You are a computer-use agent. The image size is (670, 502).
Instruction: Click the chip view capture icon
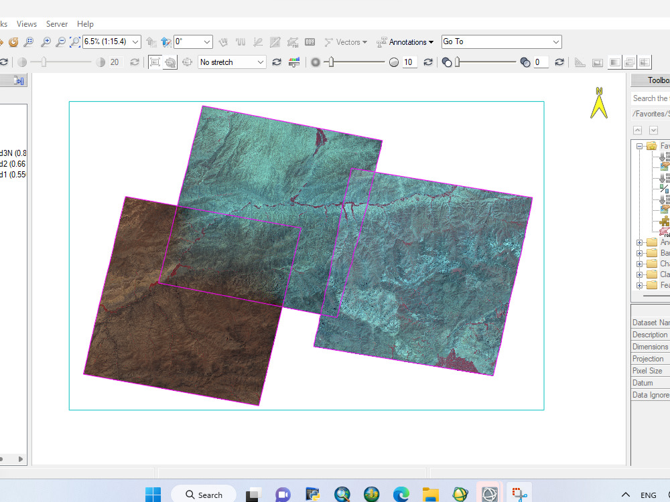(598, 63)
